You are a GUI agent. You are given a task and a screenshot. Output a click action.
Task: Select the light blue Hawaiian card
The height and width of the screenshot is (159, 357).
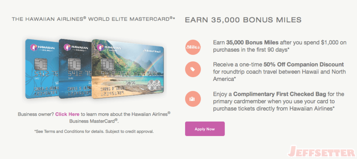tap(42, 69)
